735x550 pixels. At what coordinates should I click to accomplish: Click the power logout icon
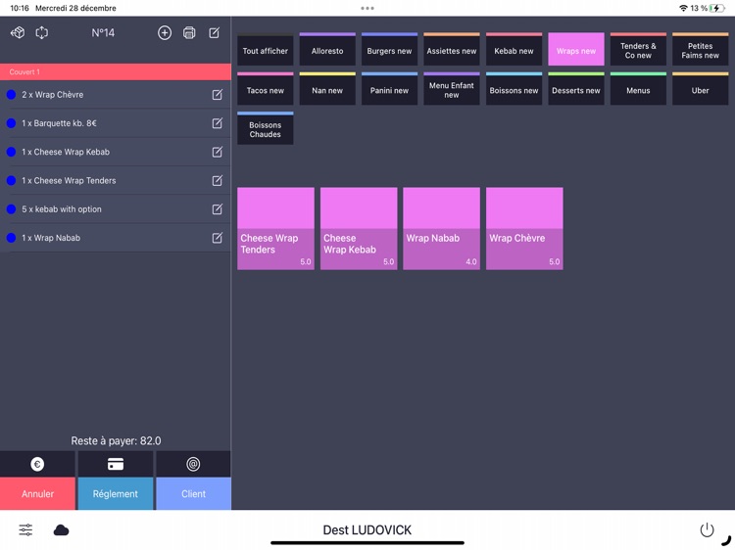707,529
